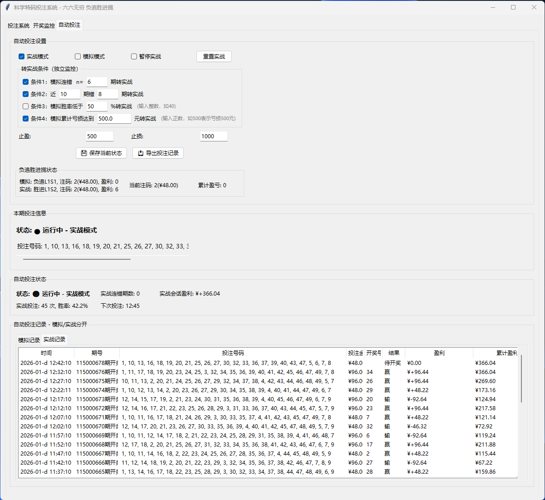
Task: Sort by 盈利 column header
Action: tap(439, 353)
